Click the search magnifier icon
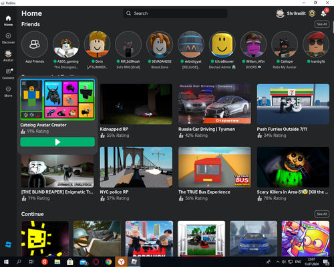This screenshot has width=334, height=267. coord(128,13)
